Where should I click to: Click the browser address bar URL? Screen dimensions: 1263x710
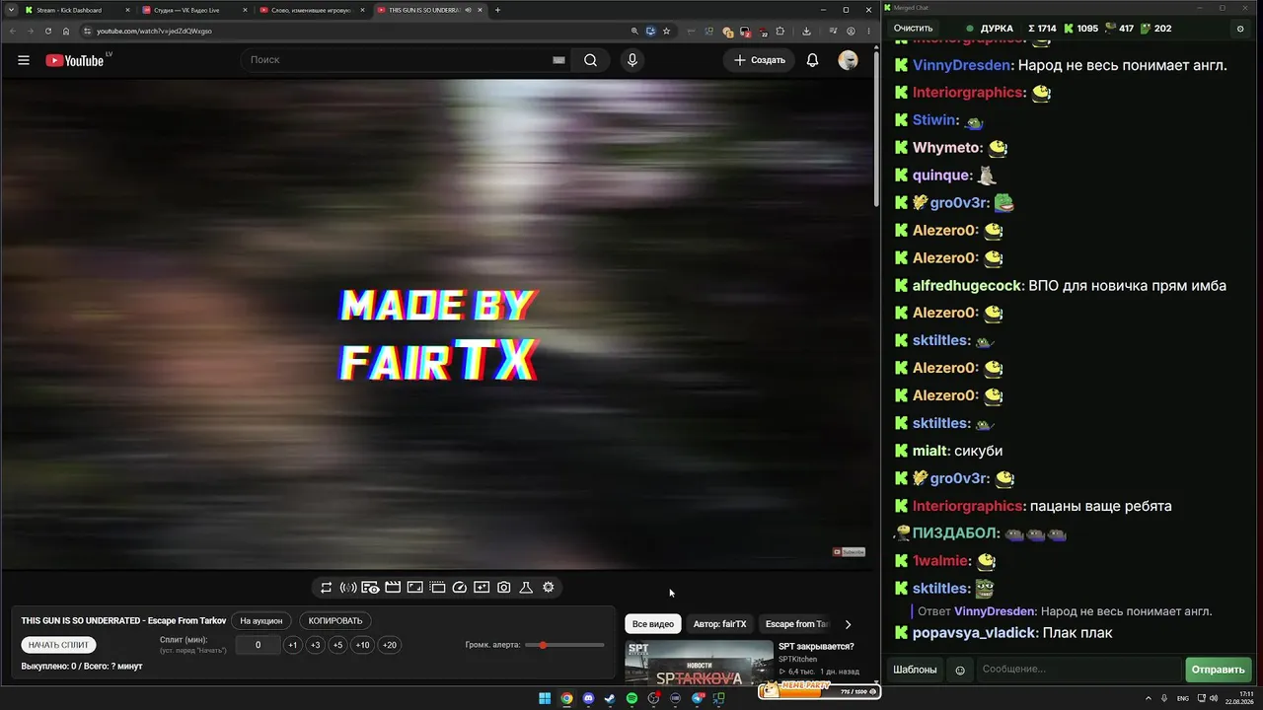154,31
